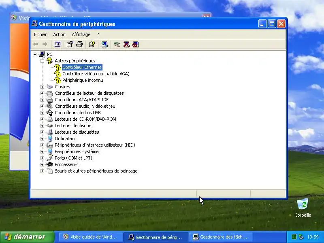
Task: Expand the Claviers category
Action: coord(43,87)
